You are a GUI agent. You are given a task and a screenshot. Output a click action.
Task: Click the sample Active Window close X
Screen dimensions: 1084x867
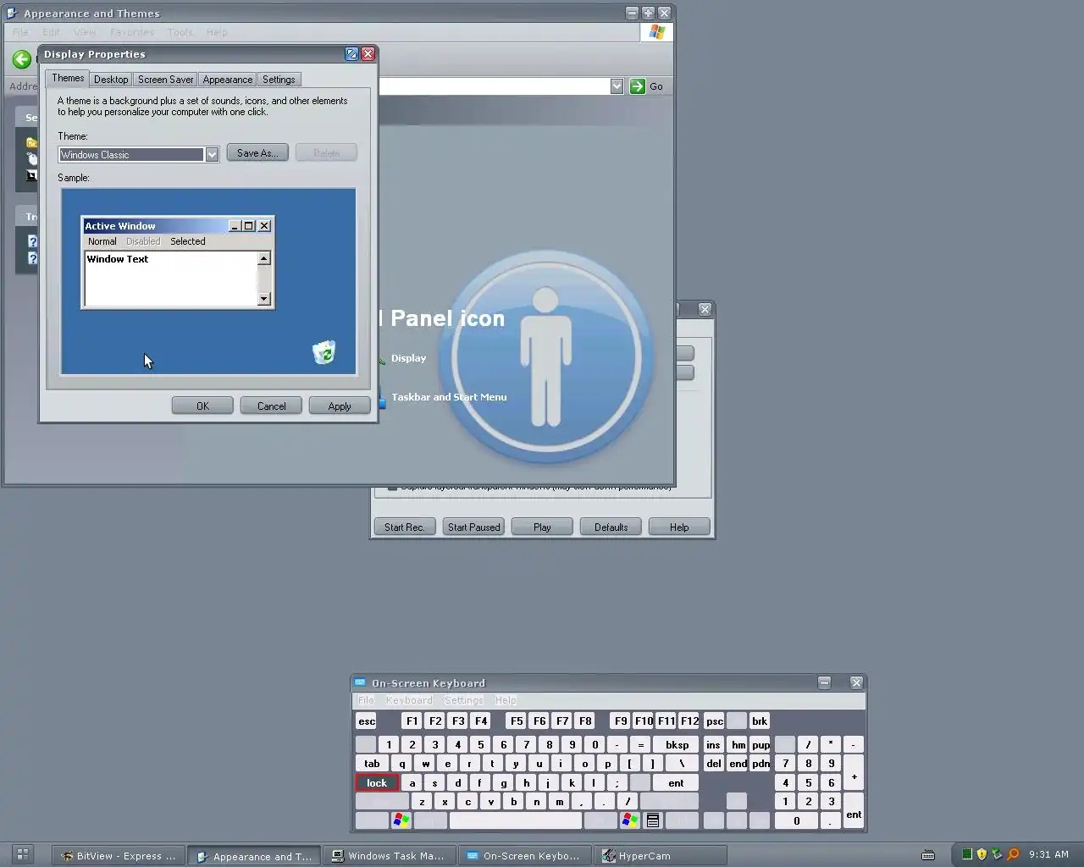[264, 226]
